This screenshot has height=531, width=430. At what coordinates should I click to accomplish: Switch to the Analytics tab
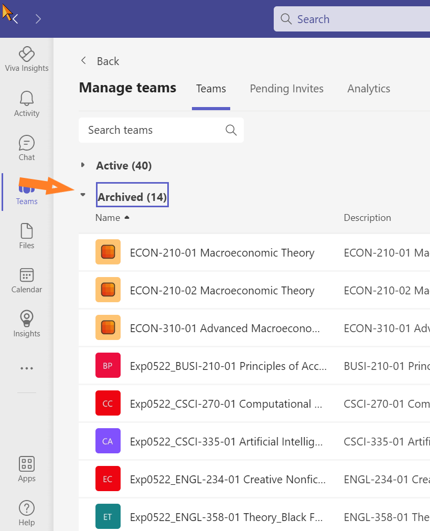coord(369,89)
